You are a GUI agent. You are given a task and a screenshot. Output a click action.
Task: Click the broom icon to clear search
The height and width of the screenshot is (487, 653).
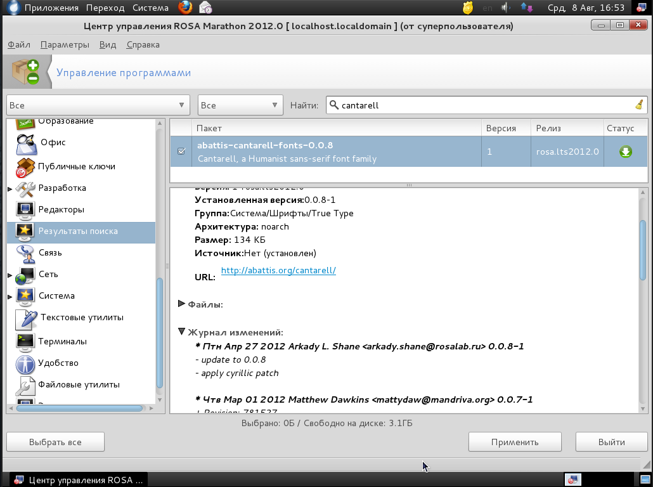(x=639, y=105)
